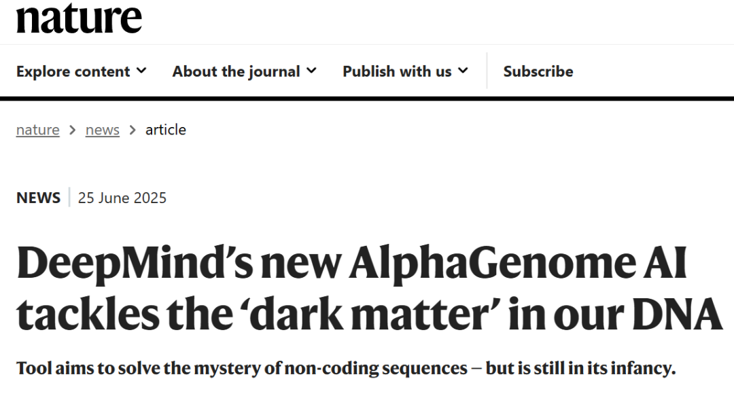Click the breadcrumb arrow after news
Viewport: 734px width, 394px height.
pyautogui.click(x=133, y=130)
